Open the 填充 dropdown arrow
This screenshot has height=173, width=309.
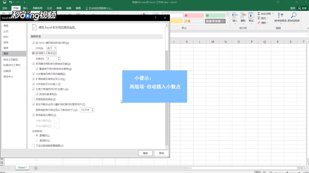pyautogui.click(x=267, y=18)
